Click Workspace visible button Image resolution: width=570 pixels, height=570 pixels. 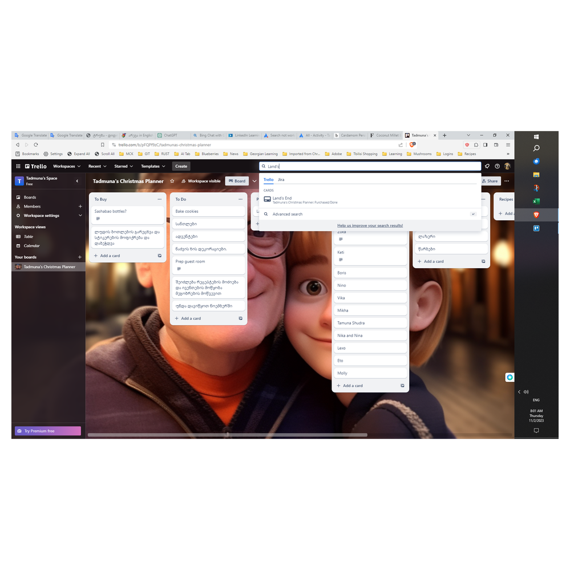[201, 181]
